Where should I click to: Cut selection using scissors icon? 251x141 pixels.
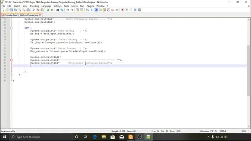[34, 10]
